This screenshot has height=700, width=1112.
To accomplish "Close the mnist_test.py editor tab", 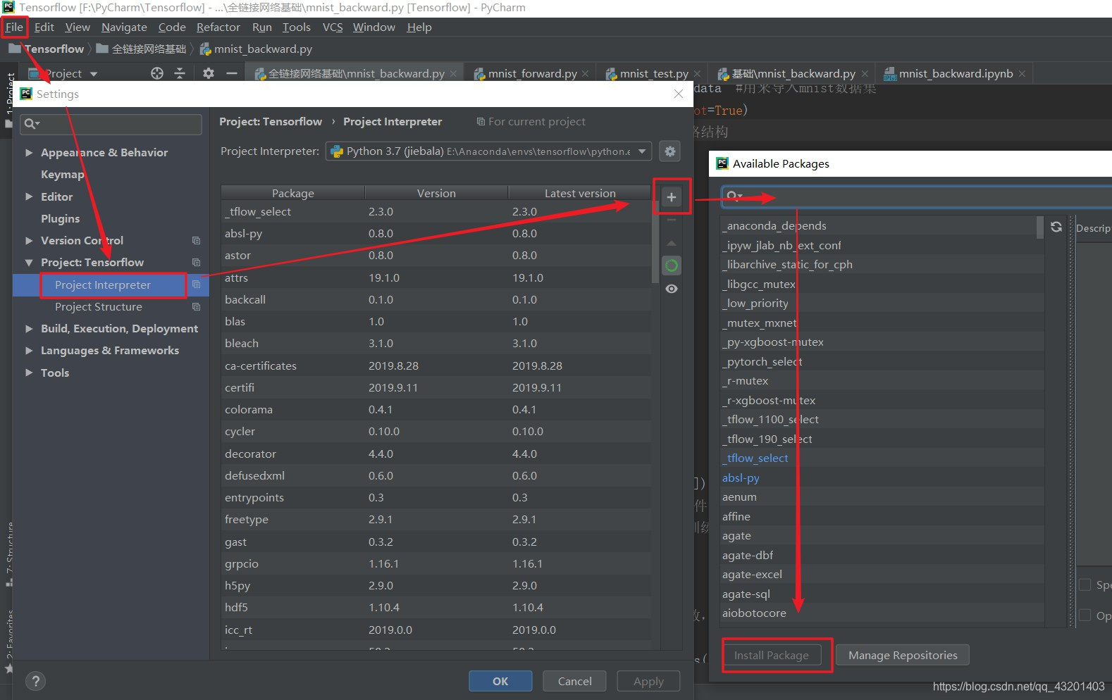I will click(x=697, y=74).
